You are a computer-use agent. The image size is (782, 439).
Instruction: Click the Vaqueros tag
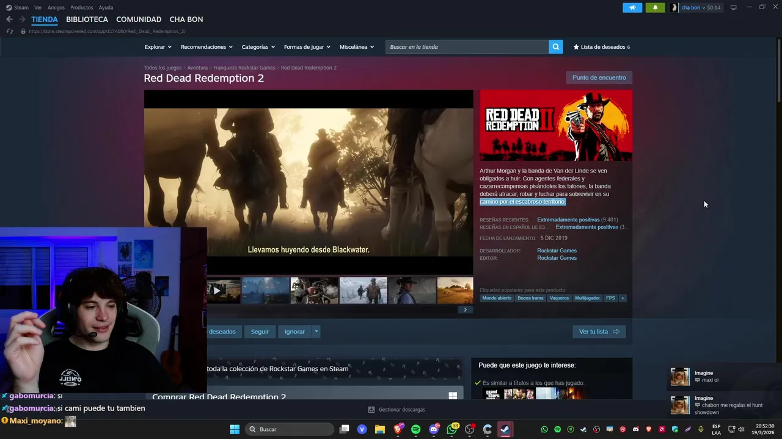pyautogui.click(x=559, y=298)
